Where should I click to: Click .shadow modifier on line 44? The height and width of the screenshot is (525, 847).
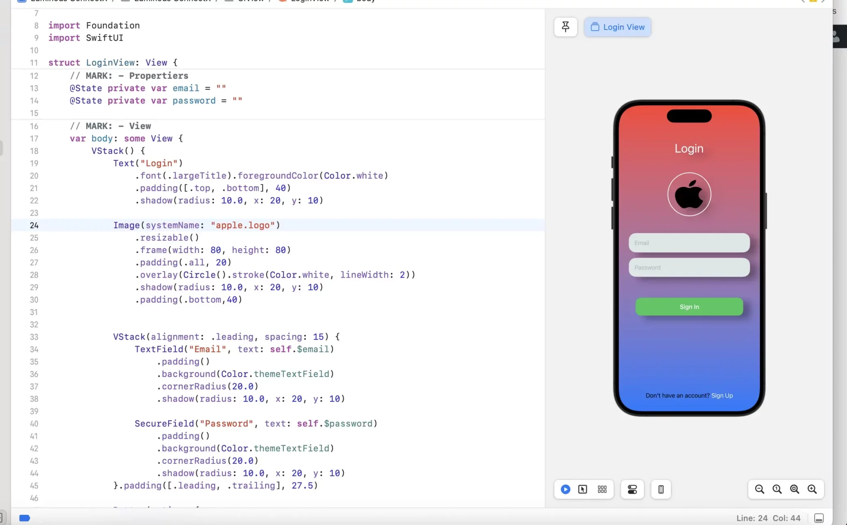pyautogui.click(x=251, y=473)
